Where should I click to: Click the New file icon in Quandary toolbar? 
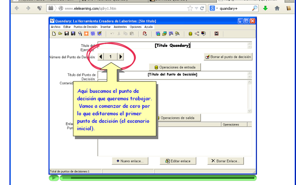[54, 34]
